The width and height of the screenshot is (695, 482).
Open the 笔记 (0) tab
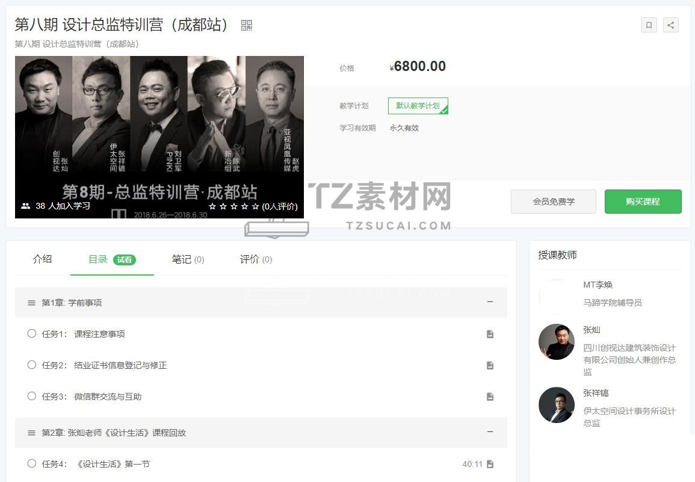coord(188,259)
